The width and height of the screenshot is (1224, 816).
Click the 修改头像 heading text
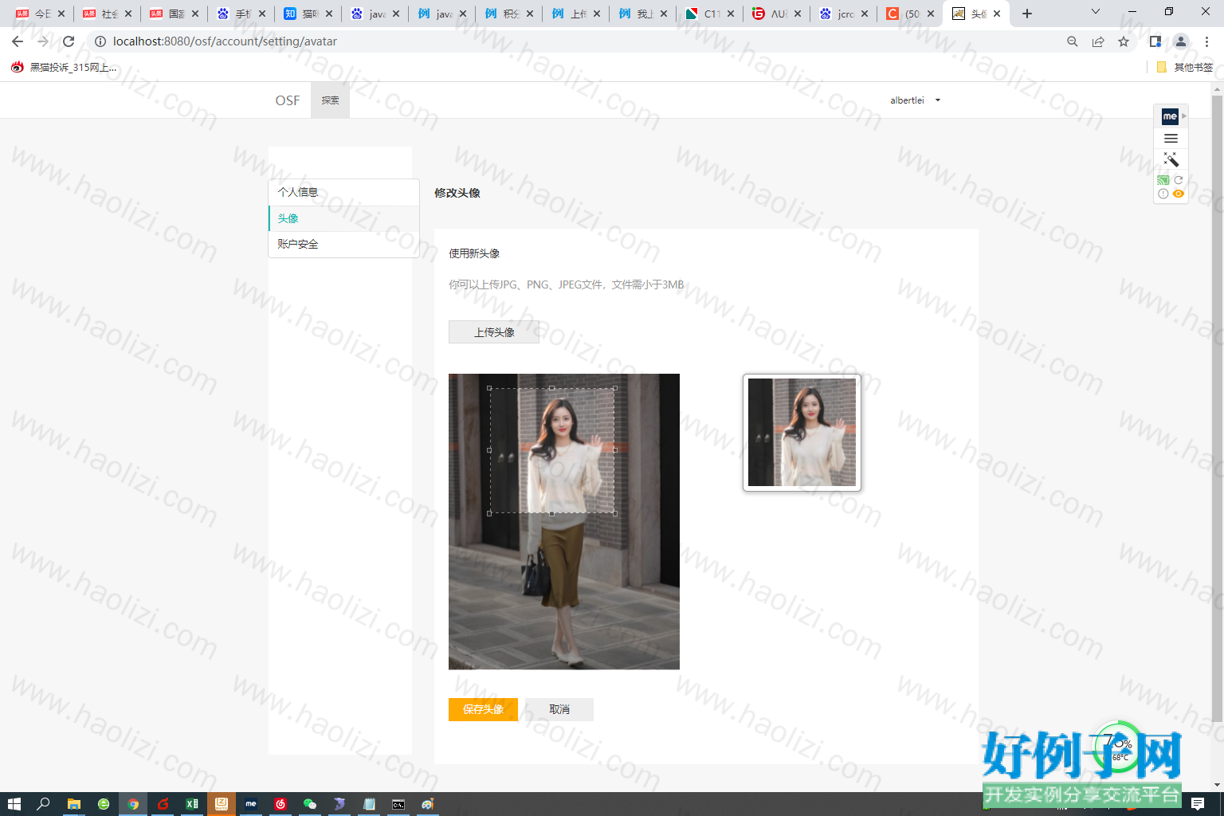tap(457, 193)
